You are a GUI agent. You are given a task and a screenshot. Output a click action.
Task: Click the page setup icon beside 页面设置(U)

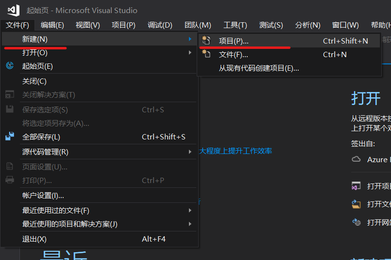[10, 166]
